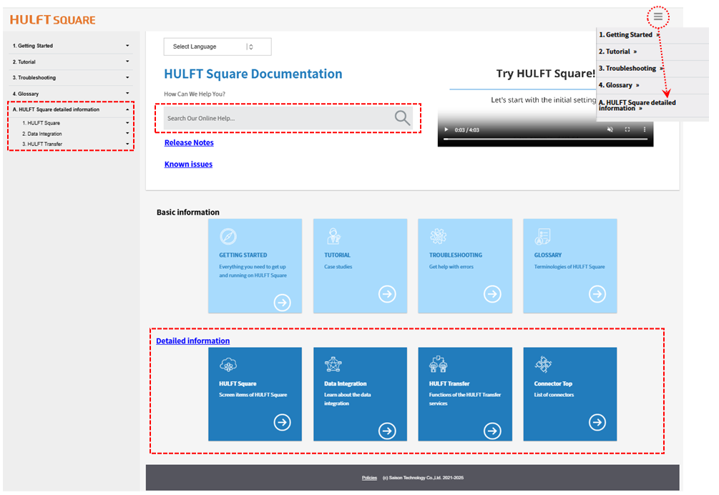The image size is (719, 495).
Task: Enter fullscreen for the video
Action: [627, 129]
